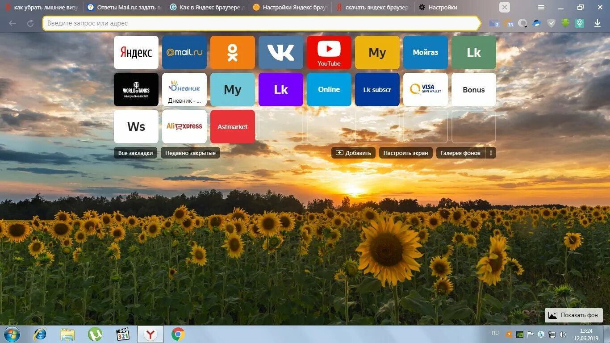610x343 pixels.
Task: Switch to 'скачать яндекс браузер' tab
Action: (373, 7)
